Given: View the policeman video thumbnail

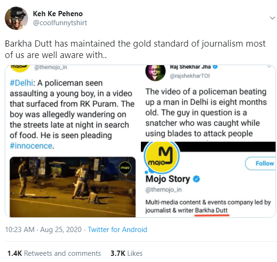Looking at the screenshot, I should pos(73,187).
